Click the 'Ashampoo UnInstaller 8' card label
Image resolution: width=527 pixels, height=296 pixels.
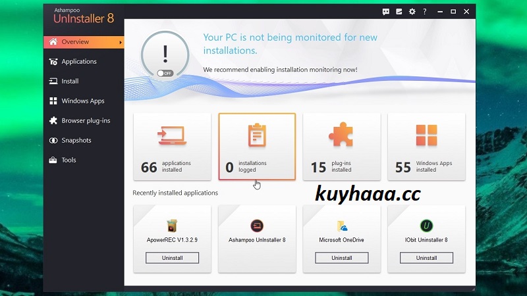[257, 240]
